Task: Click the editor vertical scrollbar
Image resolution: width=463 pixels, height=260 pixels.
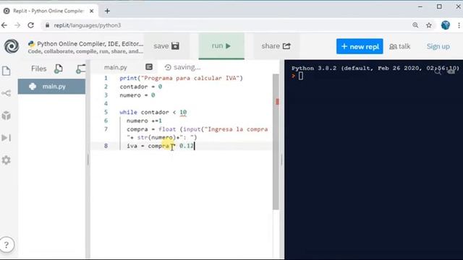Action: pyautogui.click(x=276, y=142)
